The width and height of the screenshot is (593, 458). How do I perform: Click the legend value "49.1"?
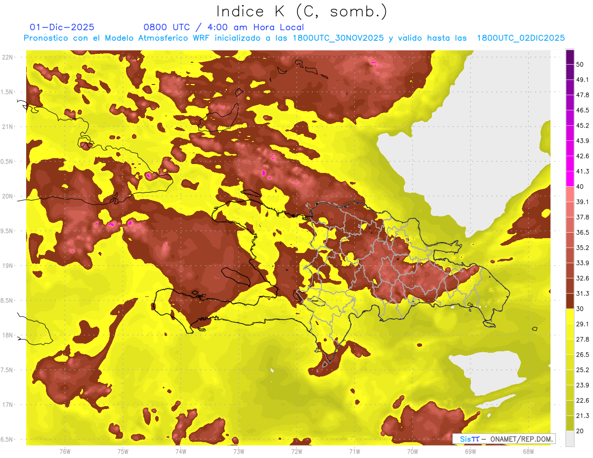click(583, 80)
